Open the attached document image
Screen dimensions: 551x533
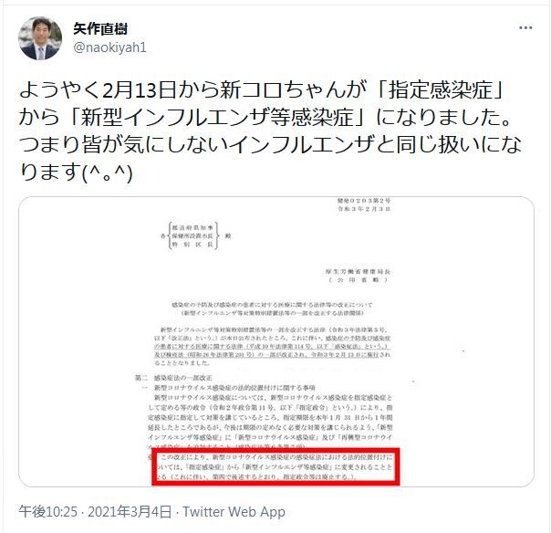pyautogui.click(x=276, y=341)
